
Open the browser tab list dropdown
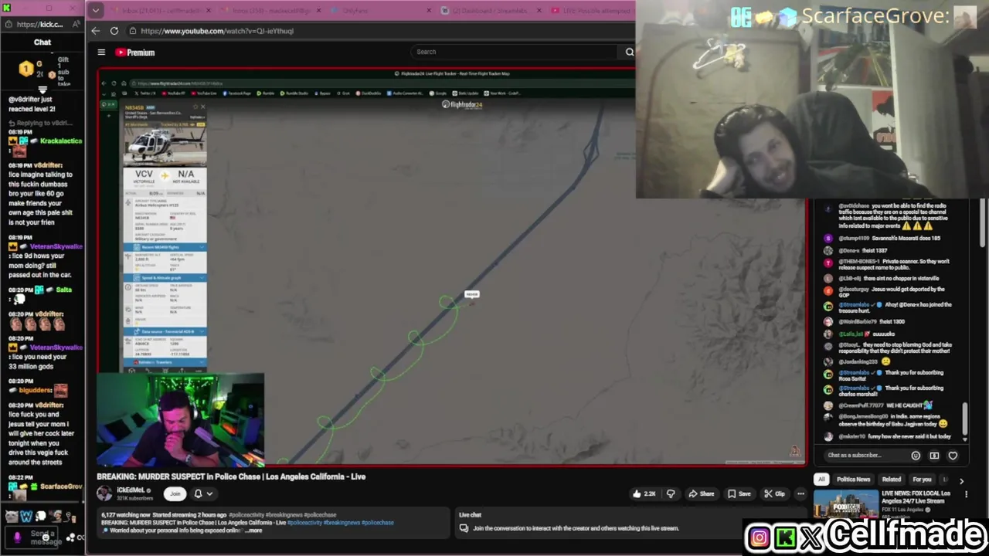tap(95, 11)
